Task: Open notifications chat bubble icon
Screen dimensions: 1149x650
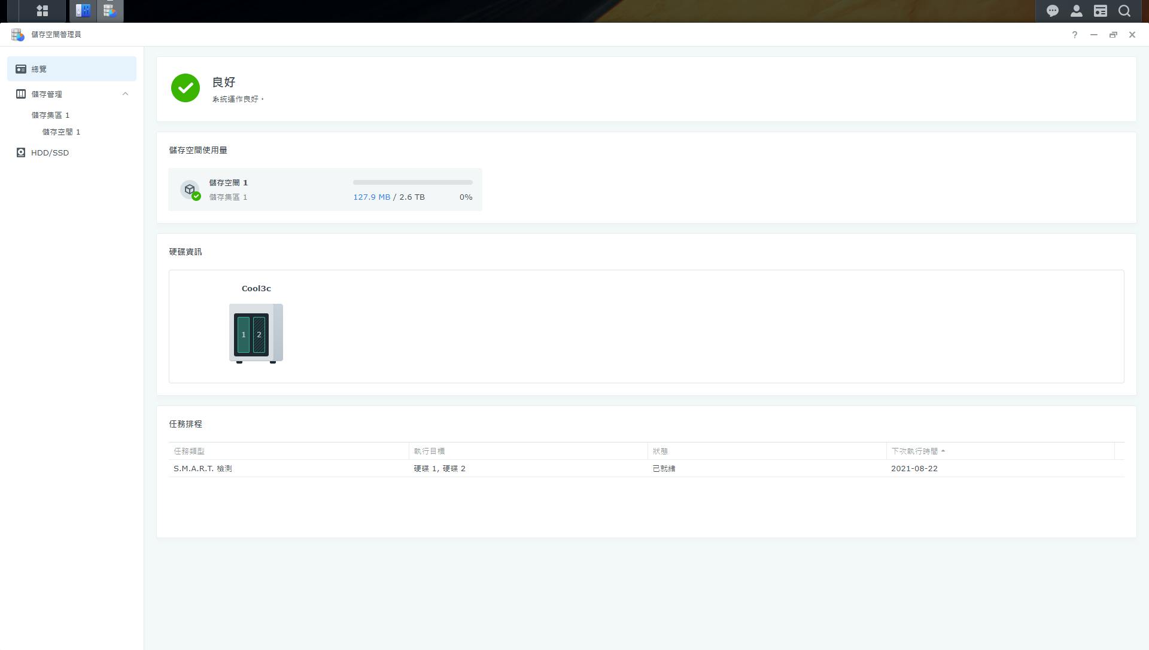Action: pos(1052,11)
